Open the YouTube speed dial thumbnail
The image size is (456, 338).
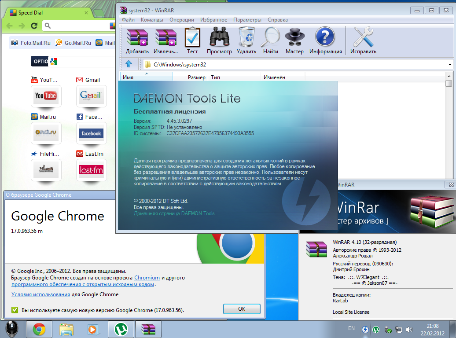(46, 96)
